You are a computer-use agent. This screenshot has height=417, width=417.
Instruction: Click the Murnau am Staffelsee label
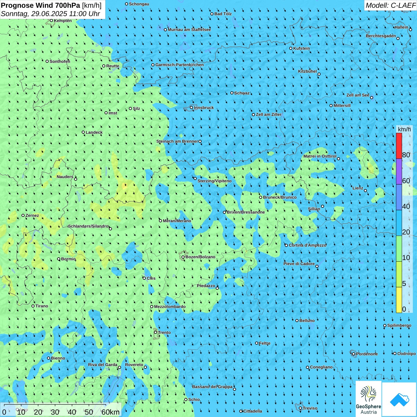tap(189, 29)
